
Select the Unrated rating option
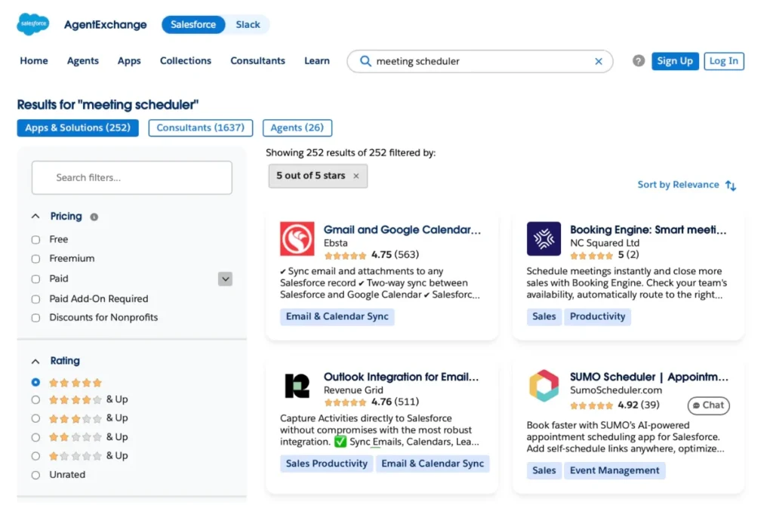pyautogui.click(x=35, y=476)
